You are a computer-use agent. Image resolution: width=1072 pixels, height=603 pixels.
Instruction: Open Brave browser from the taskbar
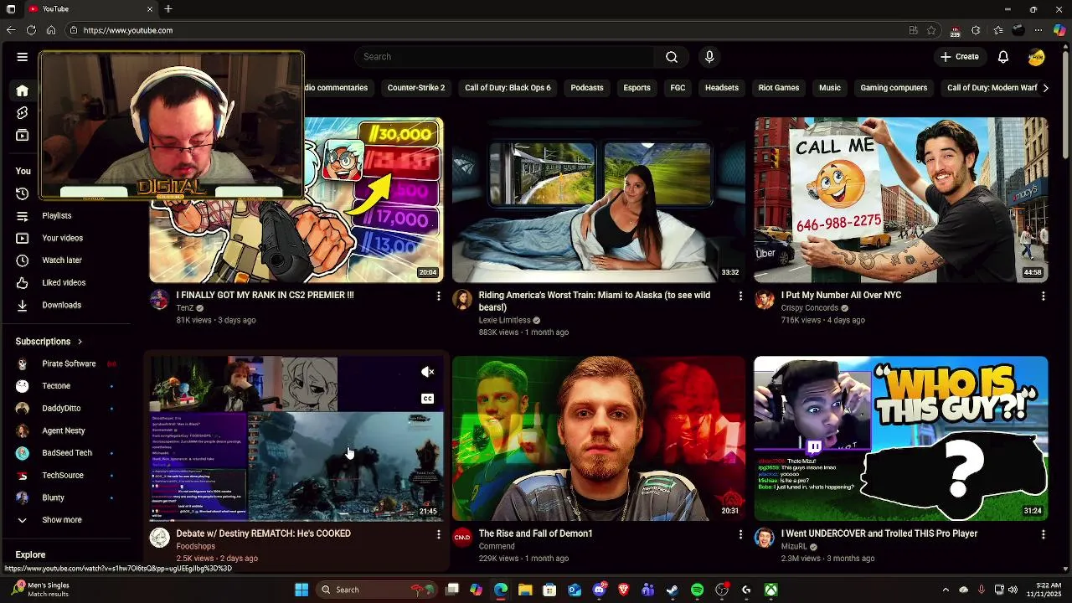(623, 590)
